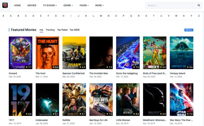The width and height of the screenshot is (204, 126).
Task: Filter titles by letter Z
Action: [199, 16]
